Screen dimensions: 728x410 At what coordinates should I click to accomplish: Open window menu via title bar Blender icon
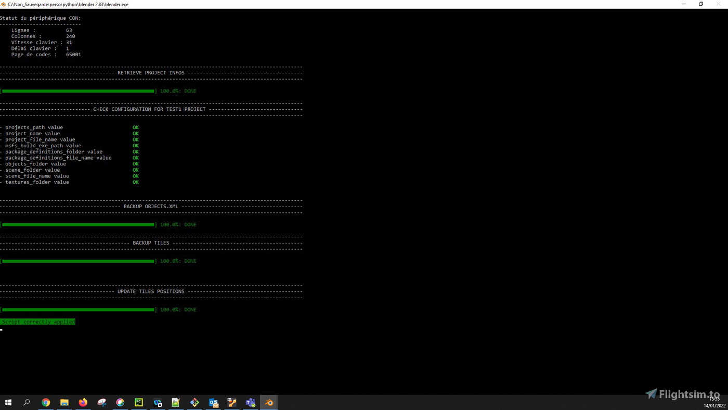pos(4,4)
